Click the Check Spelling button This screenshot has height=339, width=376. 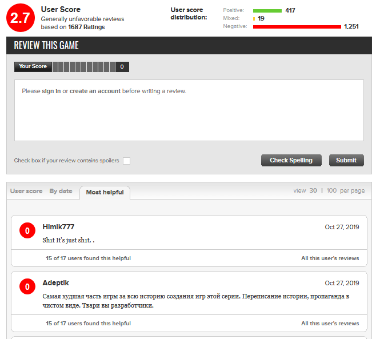(x=291, y=160)
